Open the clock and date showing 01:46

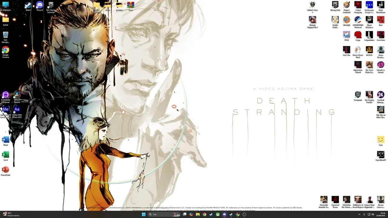point(381,214)
